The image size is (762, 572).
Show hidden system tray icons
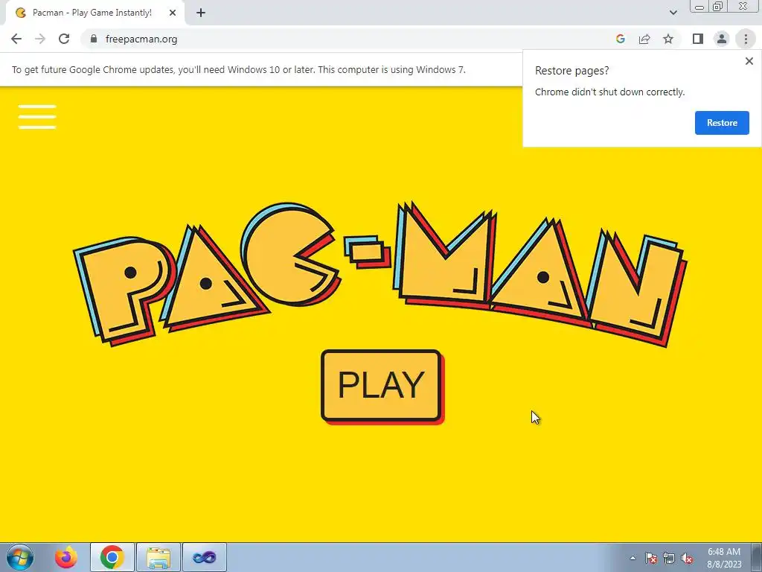[633, 558]
